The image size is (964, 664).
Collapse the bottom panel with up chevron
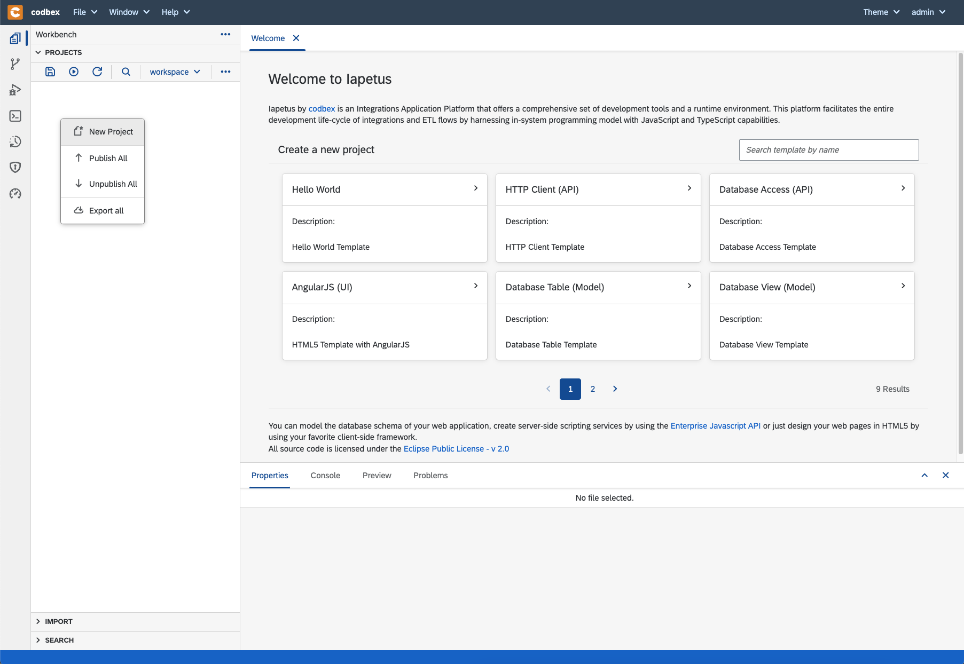click(x=924, y=475)
